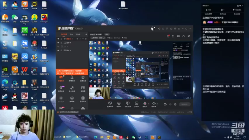The height and width of the screenshot is (140, 249).
Task: Open the 歌词助手 tool icon
Action: click(83, 99)
